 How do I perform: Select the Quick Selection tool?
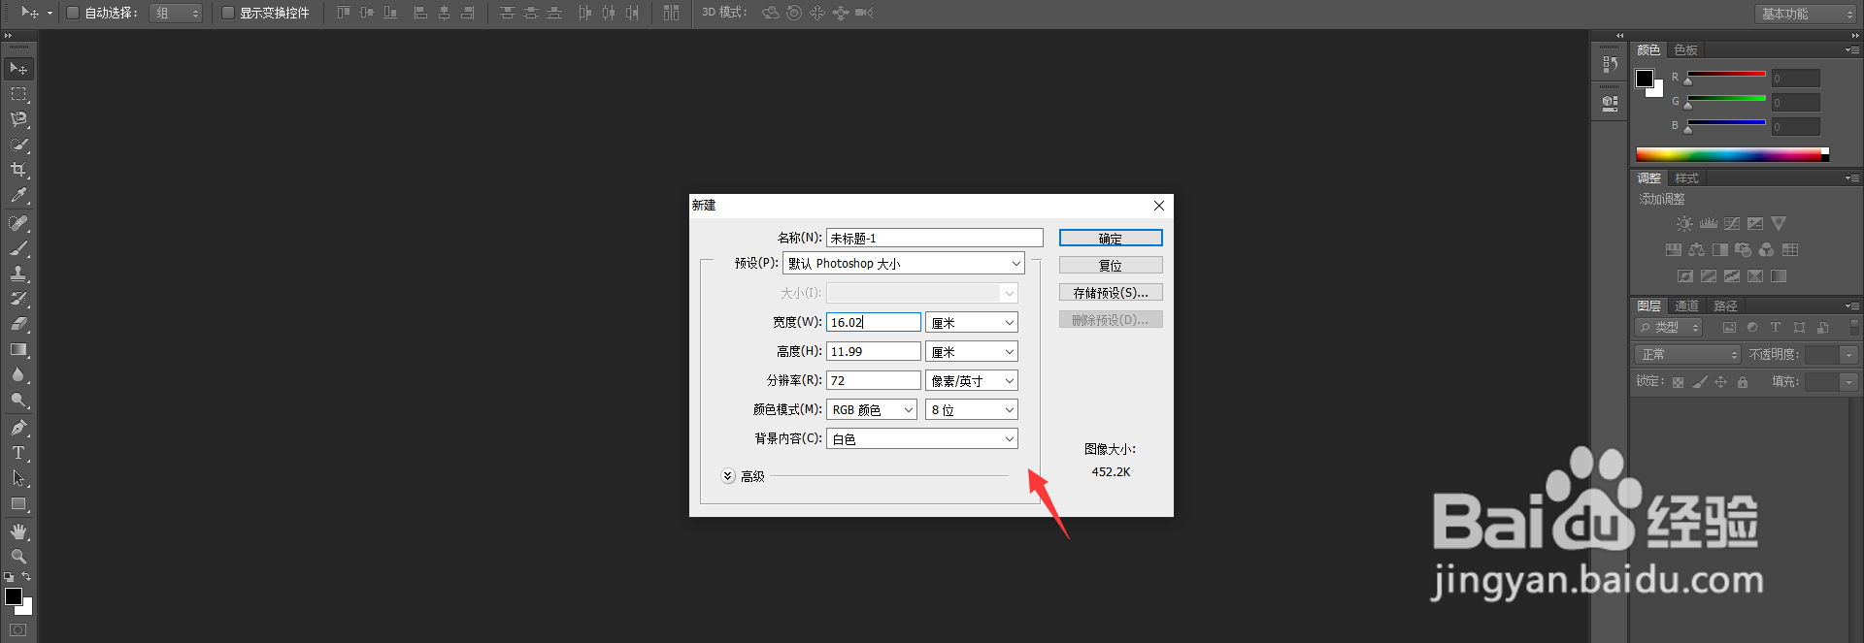[18, 145]
